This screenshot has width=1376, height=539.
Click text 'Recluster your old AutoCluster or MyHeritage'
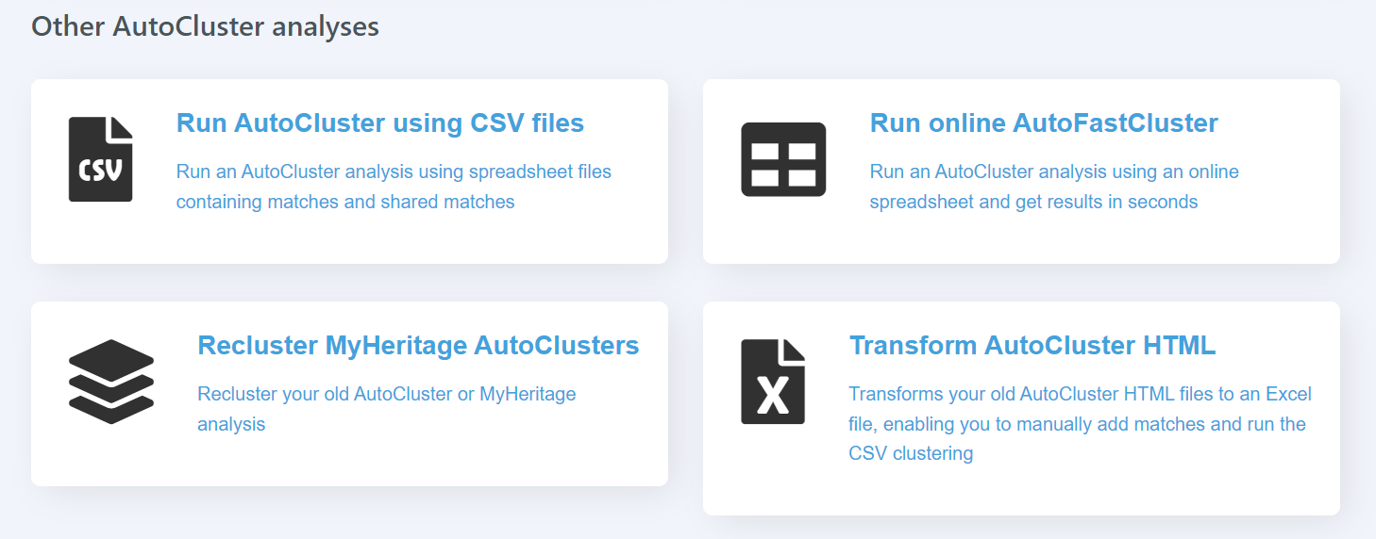(387, 394)
